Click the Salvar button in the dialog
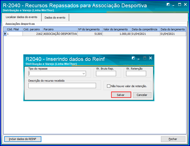Image resolution: width=190 pixels, height=146 pixels. point(121,95)
